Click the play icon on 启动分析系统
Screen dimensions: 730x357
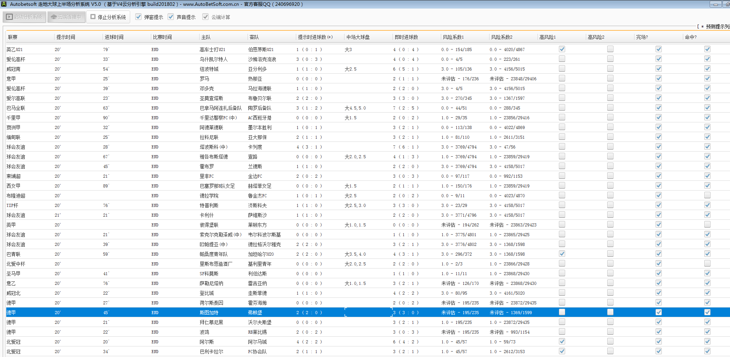coord(9,17)
